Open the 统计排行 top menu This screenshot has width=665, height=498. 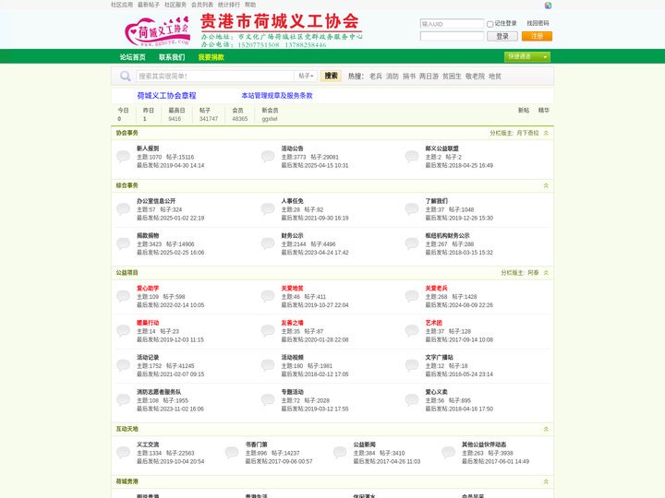[229, 5]
